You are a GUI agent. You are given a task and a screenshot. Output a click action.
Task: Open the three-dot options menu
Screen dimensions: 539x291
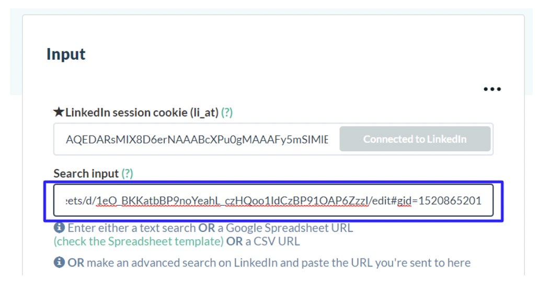pyautogui.click(x=492, y=89)
